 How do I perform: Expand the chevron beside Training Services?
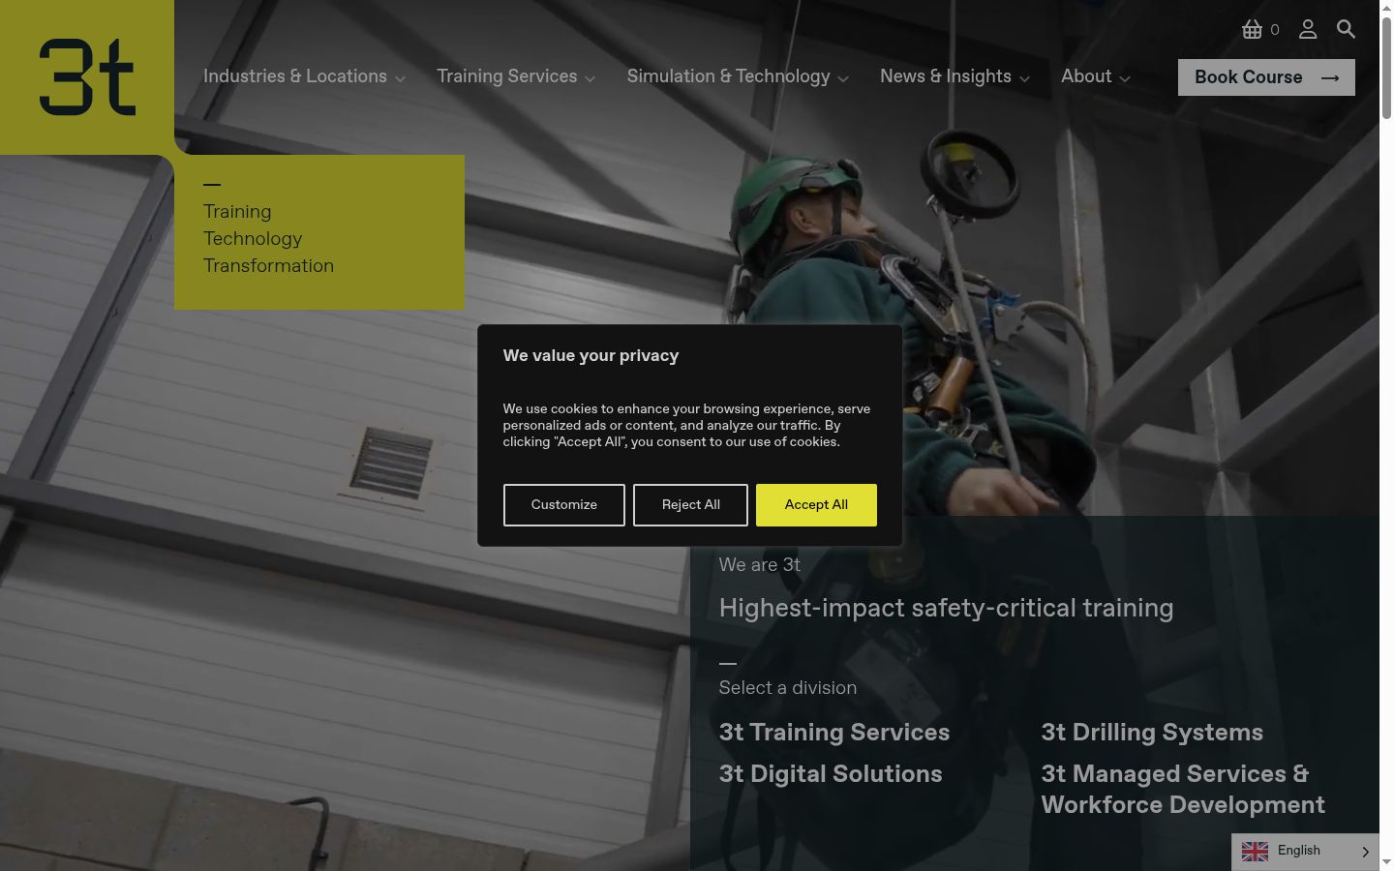(x=590, y=79)
